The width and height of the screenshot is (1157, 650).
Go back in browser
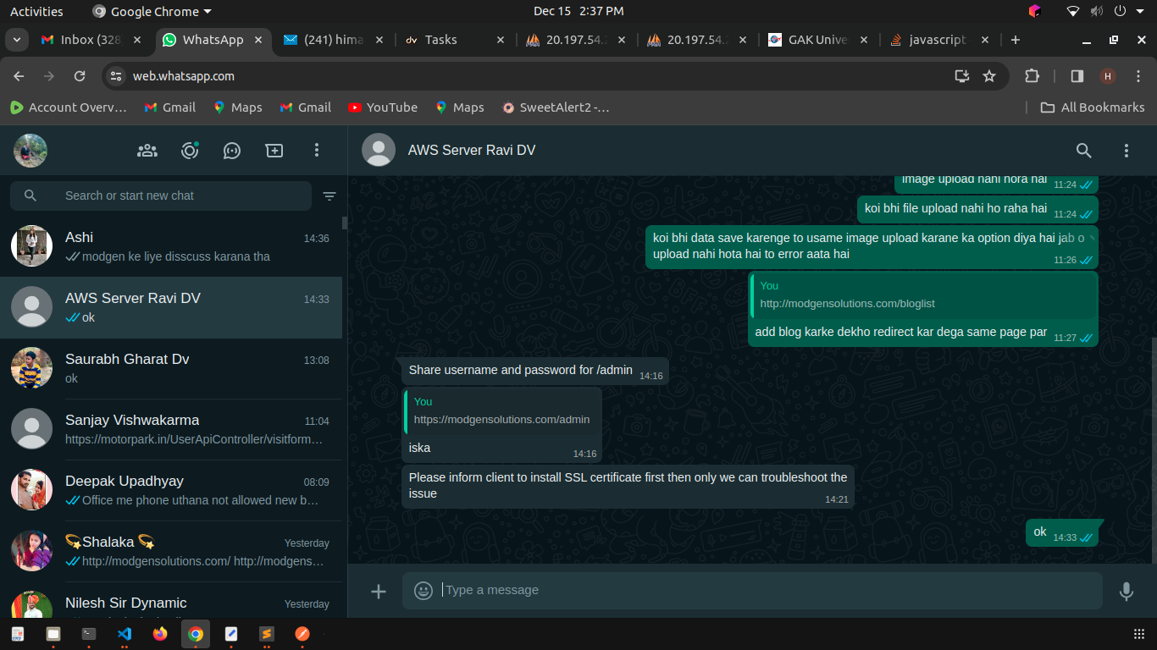[19, 76]
